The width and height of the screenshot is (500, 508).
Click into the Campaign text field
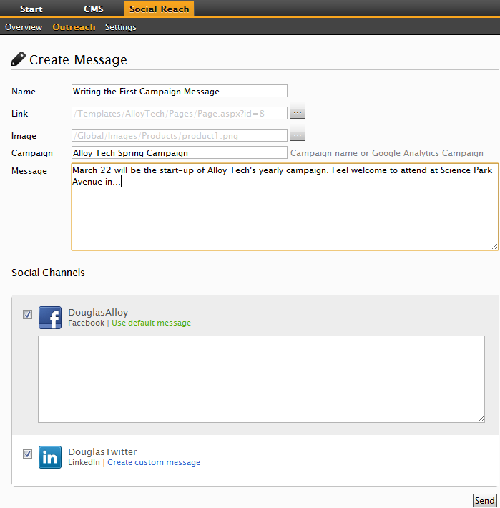coord(179,152)
